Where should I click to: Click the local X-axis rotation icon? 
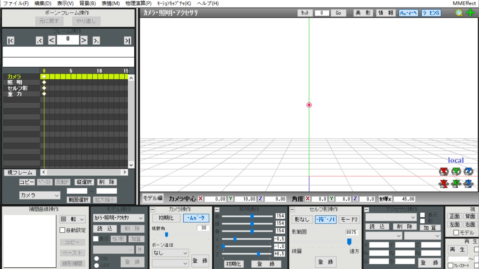click(444, 172)
